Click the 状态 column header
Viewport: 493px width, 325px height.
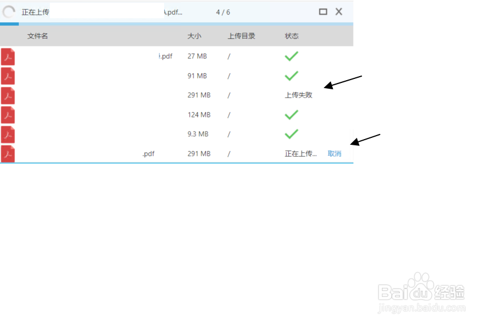click(x=292, y=36)
